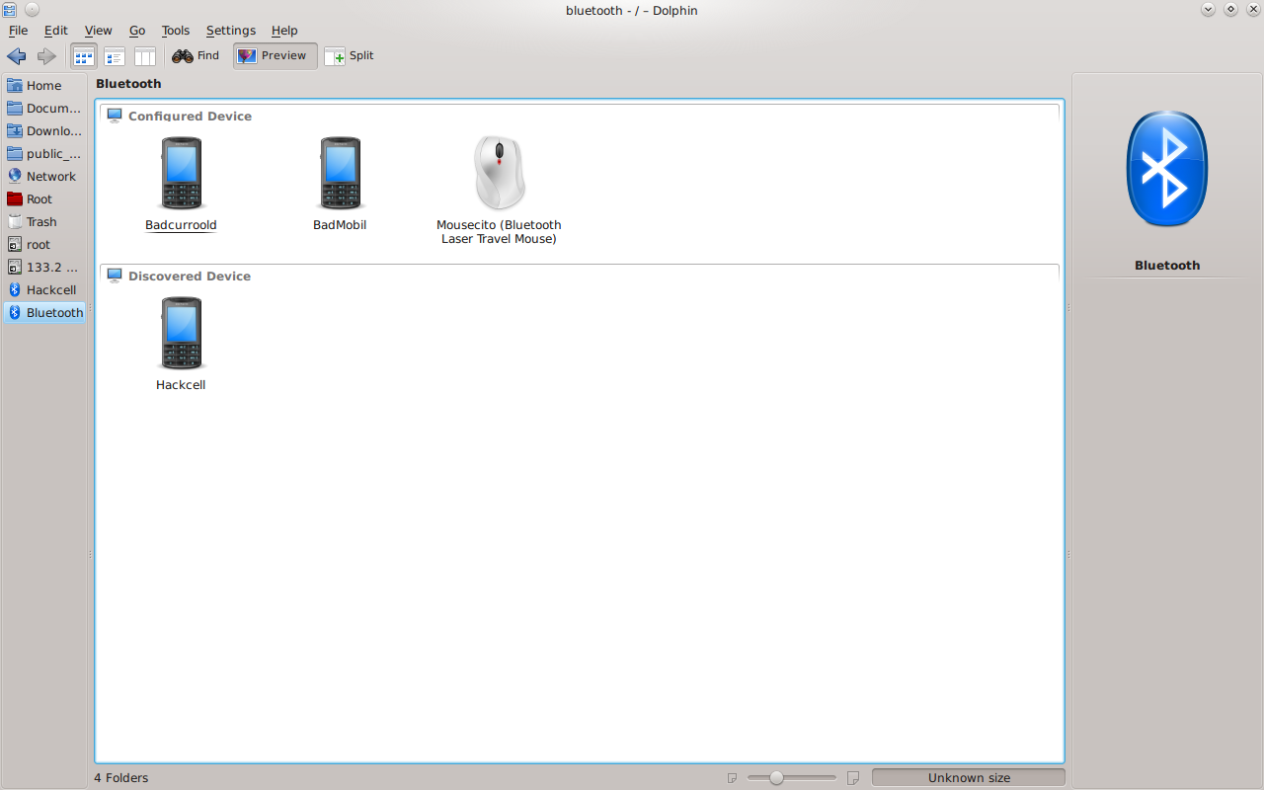Open public_ folder in sidebar

tap(44, 154)
